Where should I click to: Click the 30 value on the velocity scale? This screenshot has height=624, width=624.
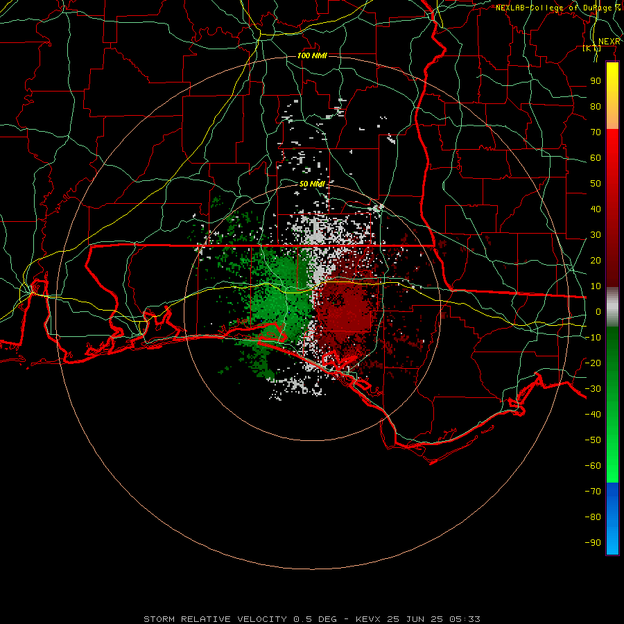coord(596,235)
